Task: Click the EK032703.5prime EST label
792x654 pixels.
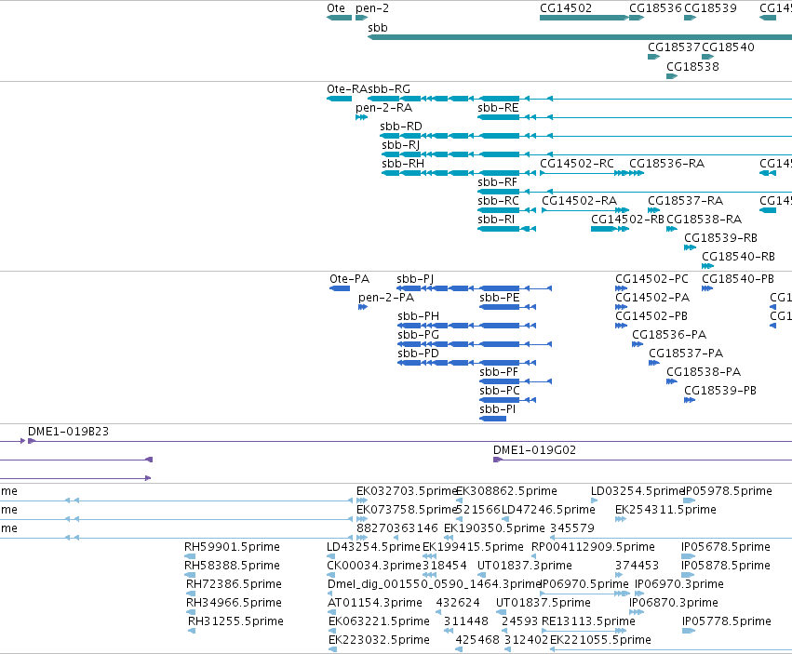Action: (x=407, y=491)
